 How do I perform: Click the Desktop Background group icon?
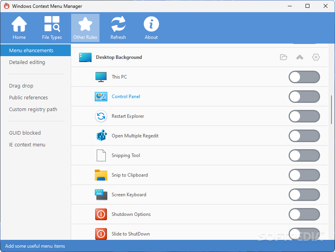pyautogui.click(x=85, y=57)
